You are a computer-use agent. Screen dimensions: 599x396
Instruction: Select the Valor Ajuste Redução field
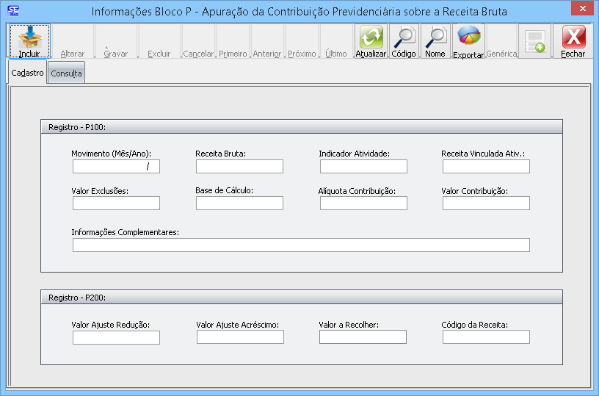(x=116, y=337)
